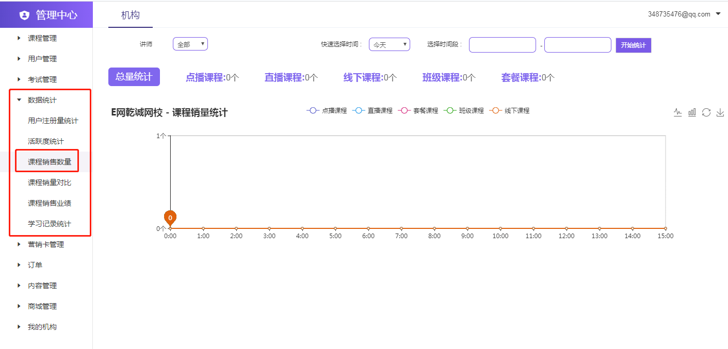This screenshot has height=349, width=728.
Task: Click the start date input field
Action: (x=502, y=45)
